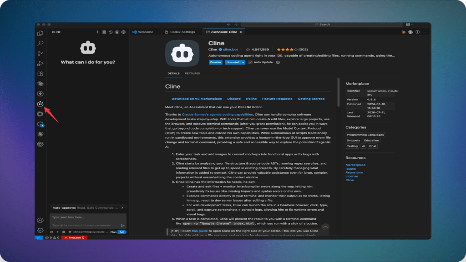Add files with plus below task input
This screenshot has width=466, height=262.
pyautogui.click(x=58, y=232)
